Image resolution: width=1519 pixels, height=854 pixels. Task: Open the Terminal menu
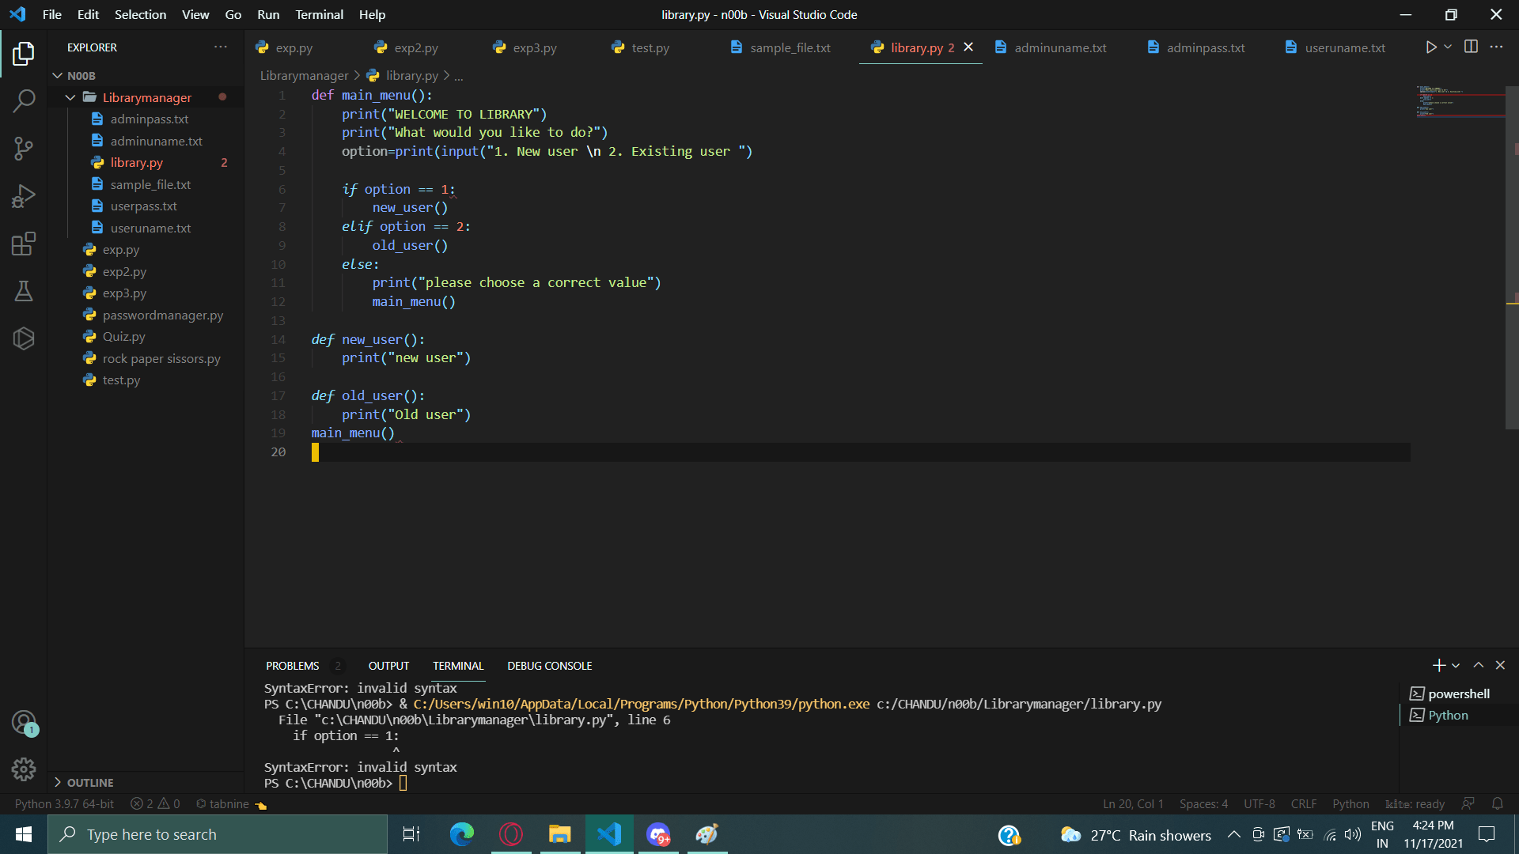[319, 14]
